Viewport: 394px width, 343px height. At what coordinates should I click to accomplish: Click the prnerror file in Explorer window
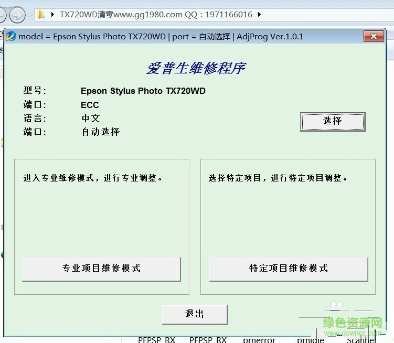tap(259, 340)
